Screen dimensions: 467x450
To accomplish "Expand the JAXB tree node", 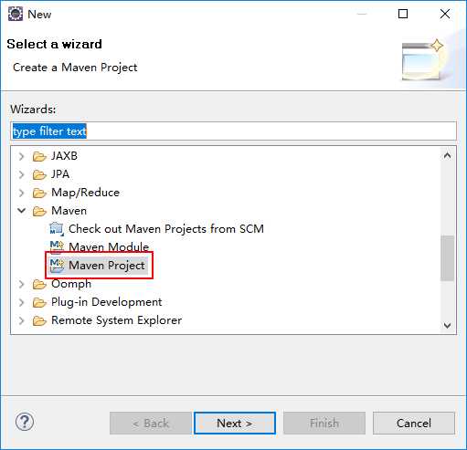I will (x=21, y=156).
